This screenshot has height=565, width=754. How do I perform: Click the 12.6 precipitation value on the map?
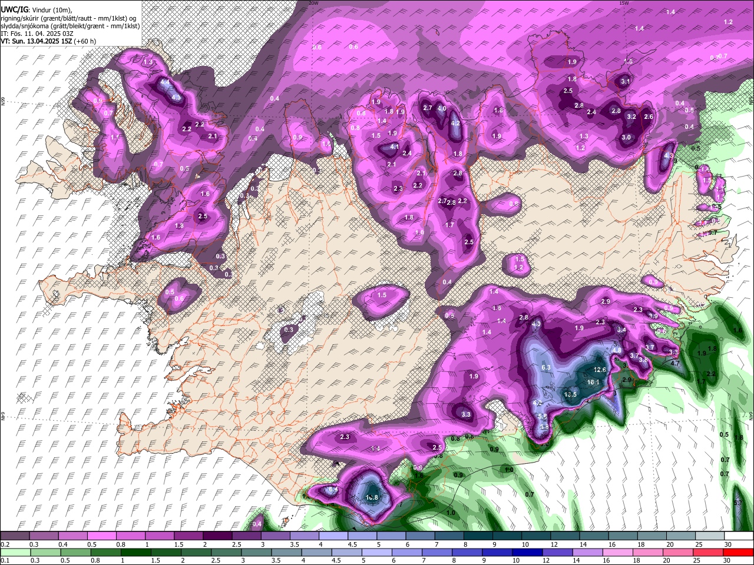(600, 370)
